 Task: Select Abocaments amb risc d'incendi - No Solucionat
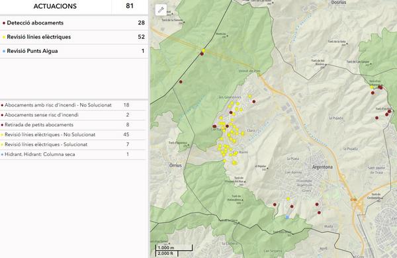[73, 105]
